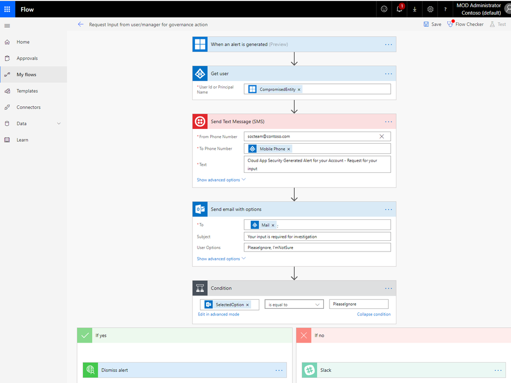Expand the Dismiss alert action header
Image resolution: width=511 pixels, height=383 pixels.
point(185,370)
